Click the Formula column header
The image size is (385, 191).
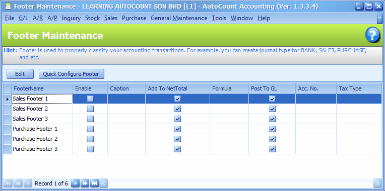tap(229, 88)
